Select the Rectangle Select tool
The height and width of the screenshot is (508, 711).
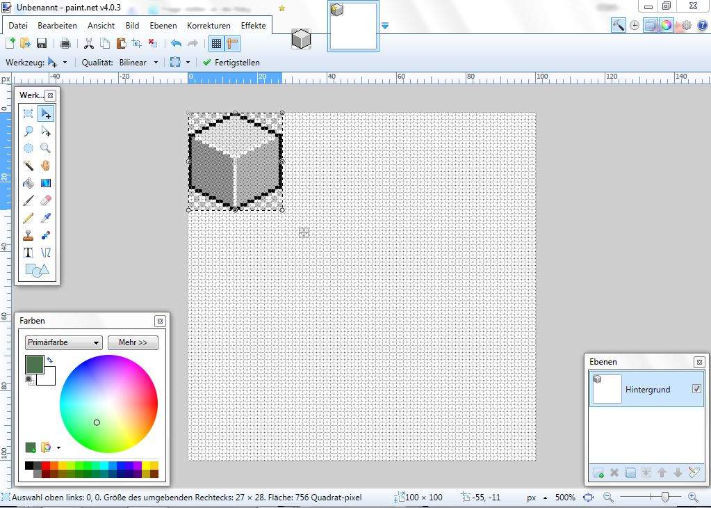[x=28, y=113]
